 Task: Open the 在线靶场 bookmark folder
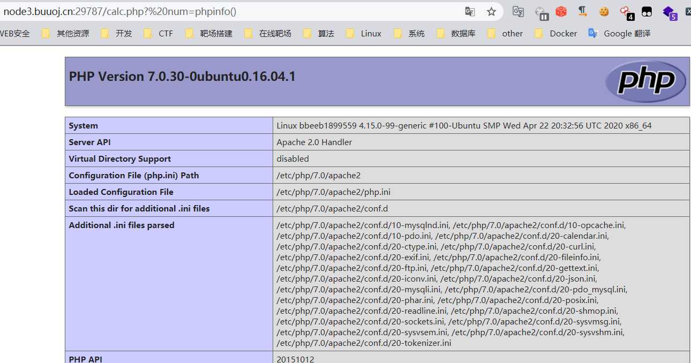(x=268, y=33)
